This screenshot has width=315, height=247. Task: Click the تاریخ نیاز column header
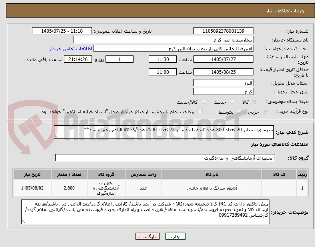pos(32,174)
